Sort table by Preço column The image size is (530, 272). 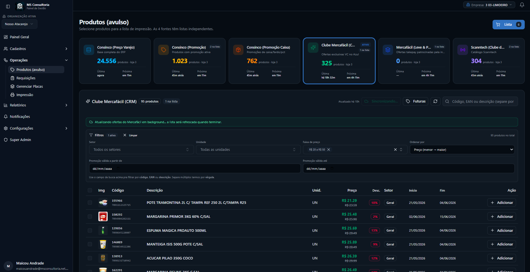352,190
